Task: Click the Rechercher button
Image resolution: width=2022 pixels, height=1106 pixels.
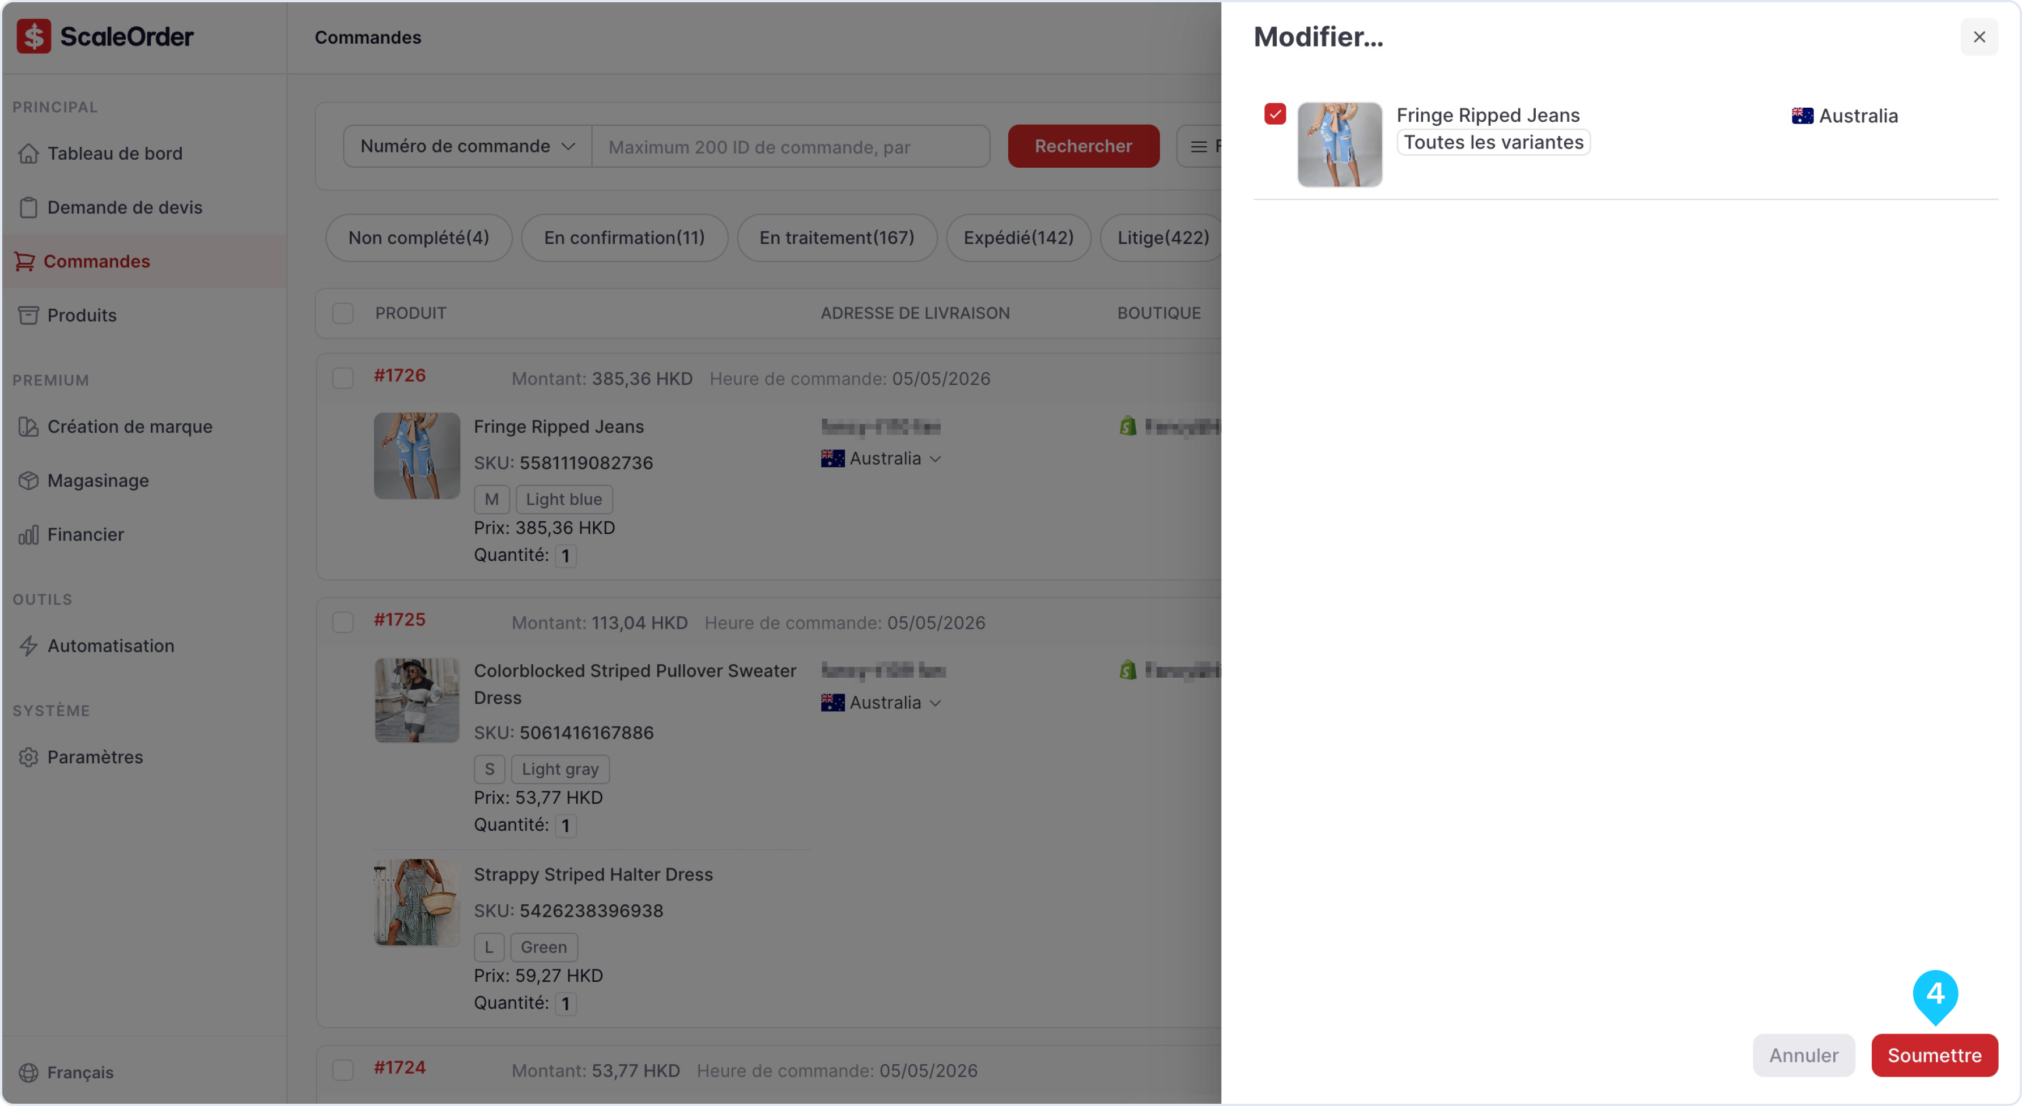Action: (1083, 146)
